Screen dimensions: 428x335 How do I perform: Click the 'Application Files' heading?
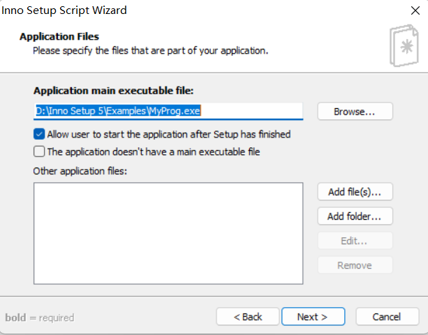(59, 36)
